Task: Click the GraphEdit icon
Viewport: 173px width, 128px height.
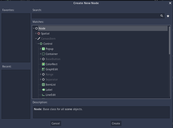Action: click(x=43, y=69)
